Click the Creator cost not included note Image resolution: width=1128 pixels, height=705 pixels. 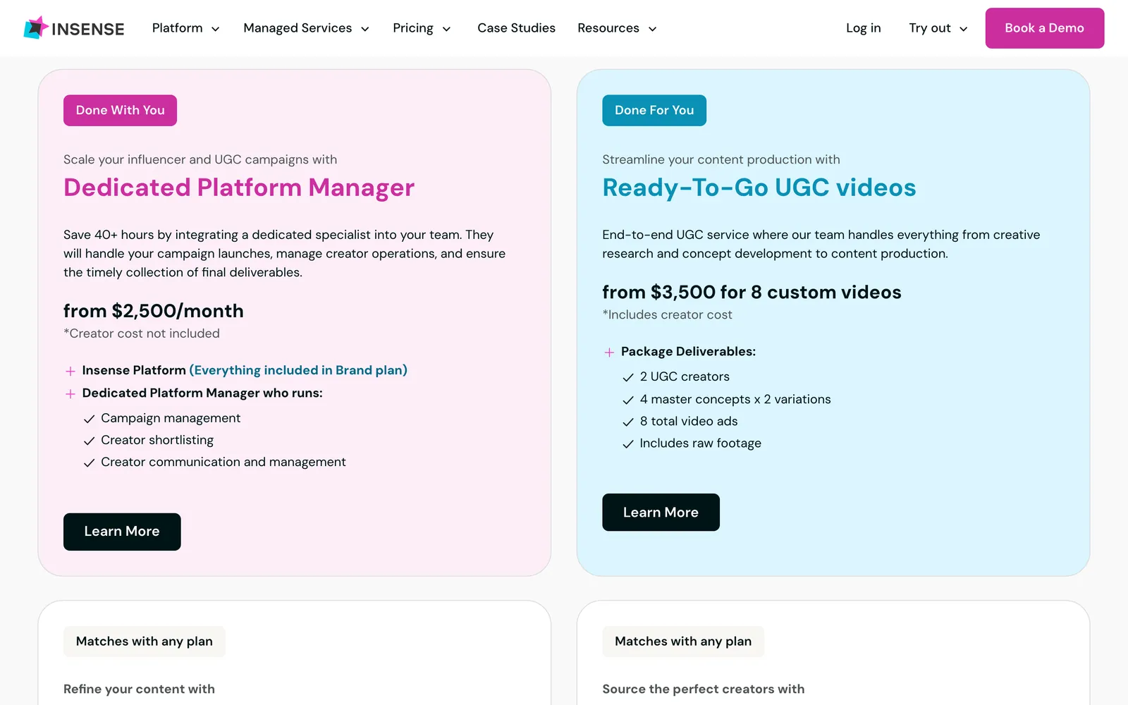coord(142,333)
